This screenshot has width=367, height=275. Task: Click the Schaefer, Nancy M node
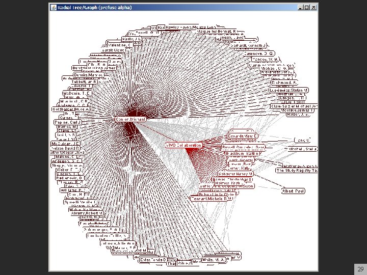point(235,174)
